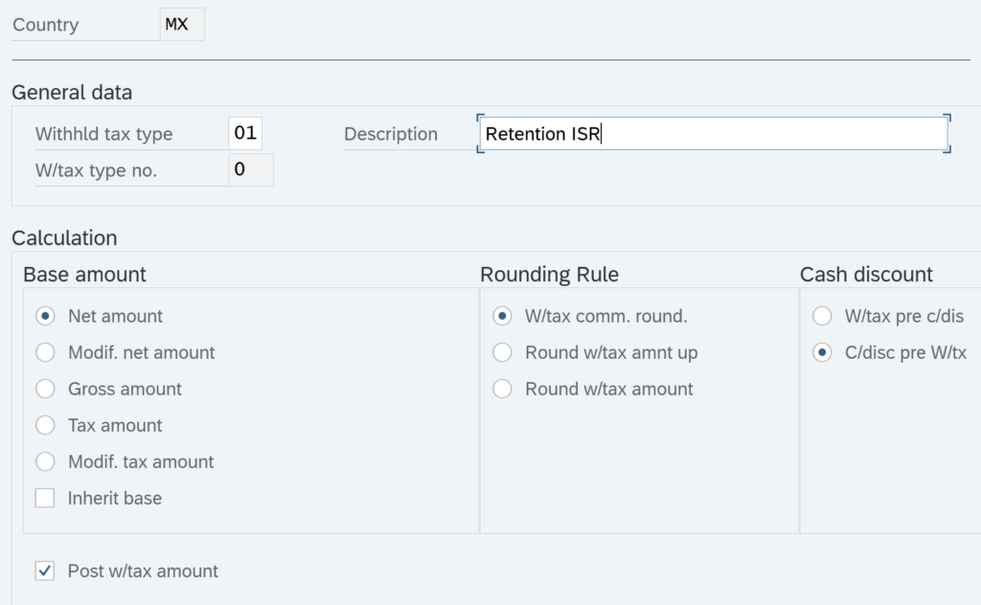Select Modif. tax amount option
981x605 pixels.
pyautogui.click(x=45, y=461)
